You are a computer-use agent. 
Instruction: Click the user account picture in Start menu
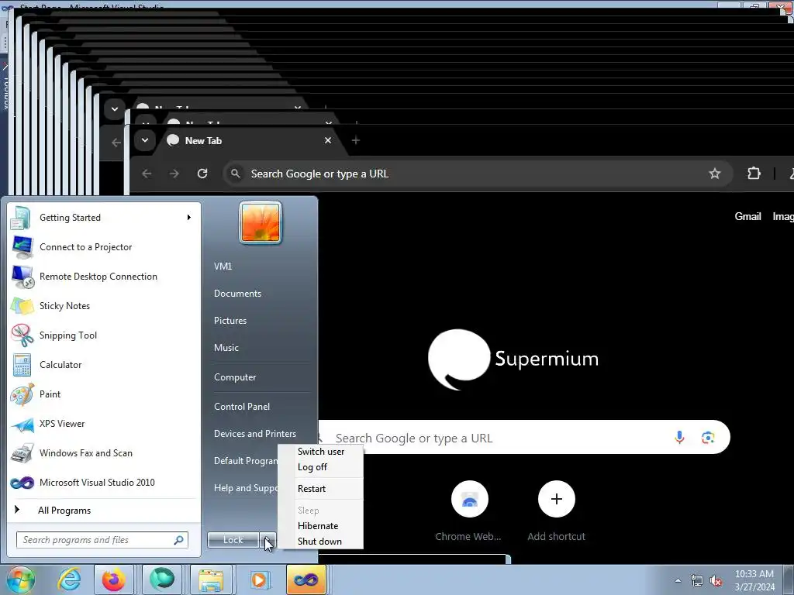tap(261, 222)
